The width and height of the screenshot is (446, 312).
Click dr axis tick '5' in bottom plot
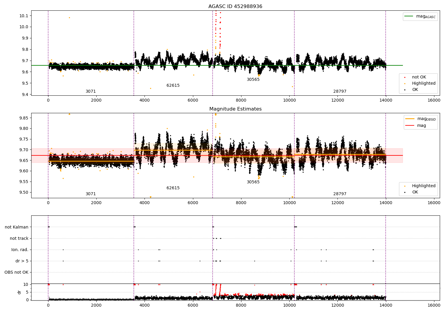tap(27, 292)
